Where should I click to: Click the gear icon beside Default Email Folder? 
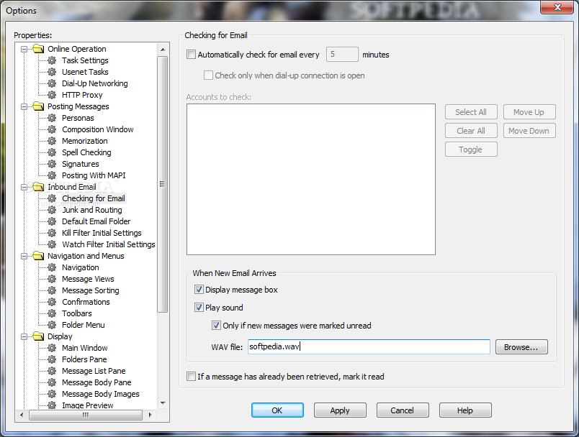tap(52, 221)
